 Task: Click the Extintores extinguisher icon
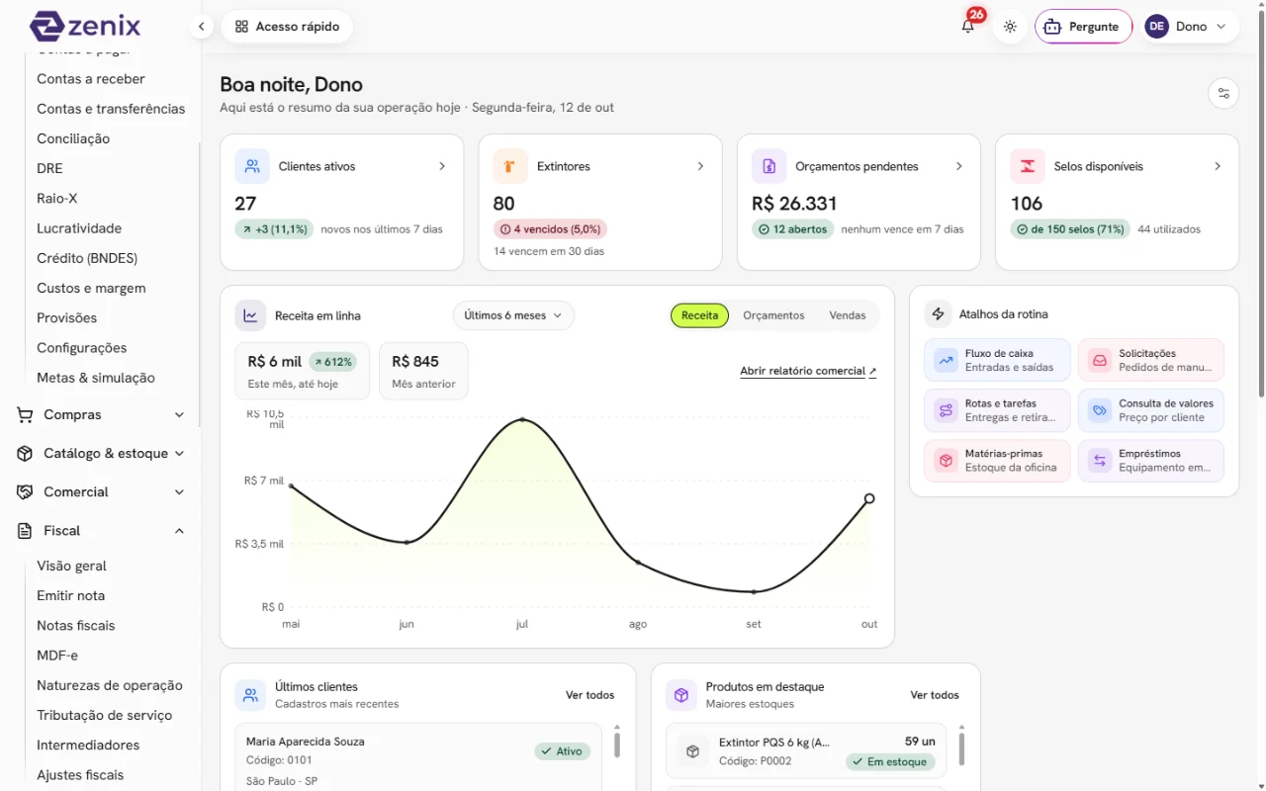coord(510,166)
